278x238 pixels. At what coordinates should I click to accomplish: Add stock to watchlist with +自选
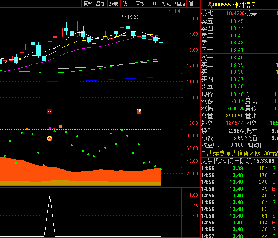click(x=180, y=4)
